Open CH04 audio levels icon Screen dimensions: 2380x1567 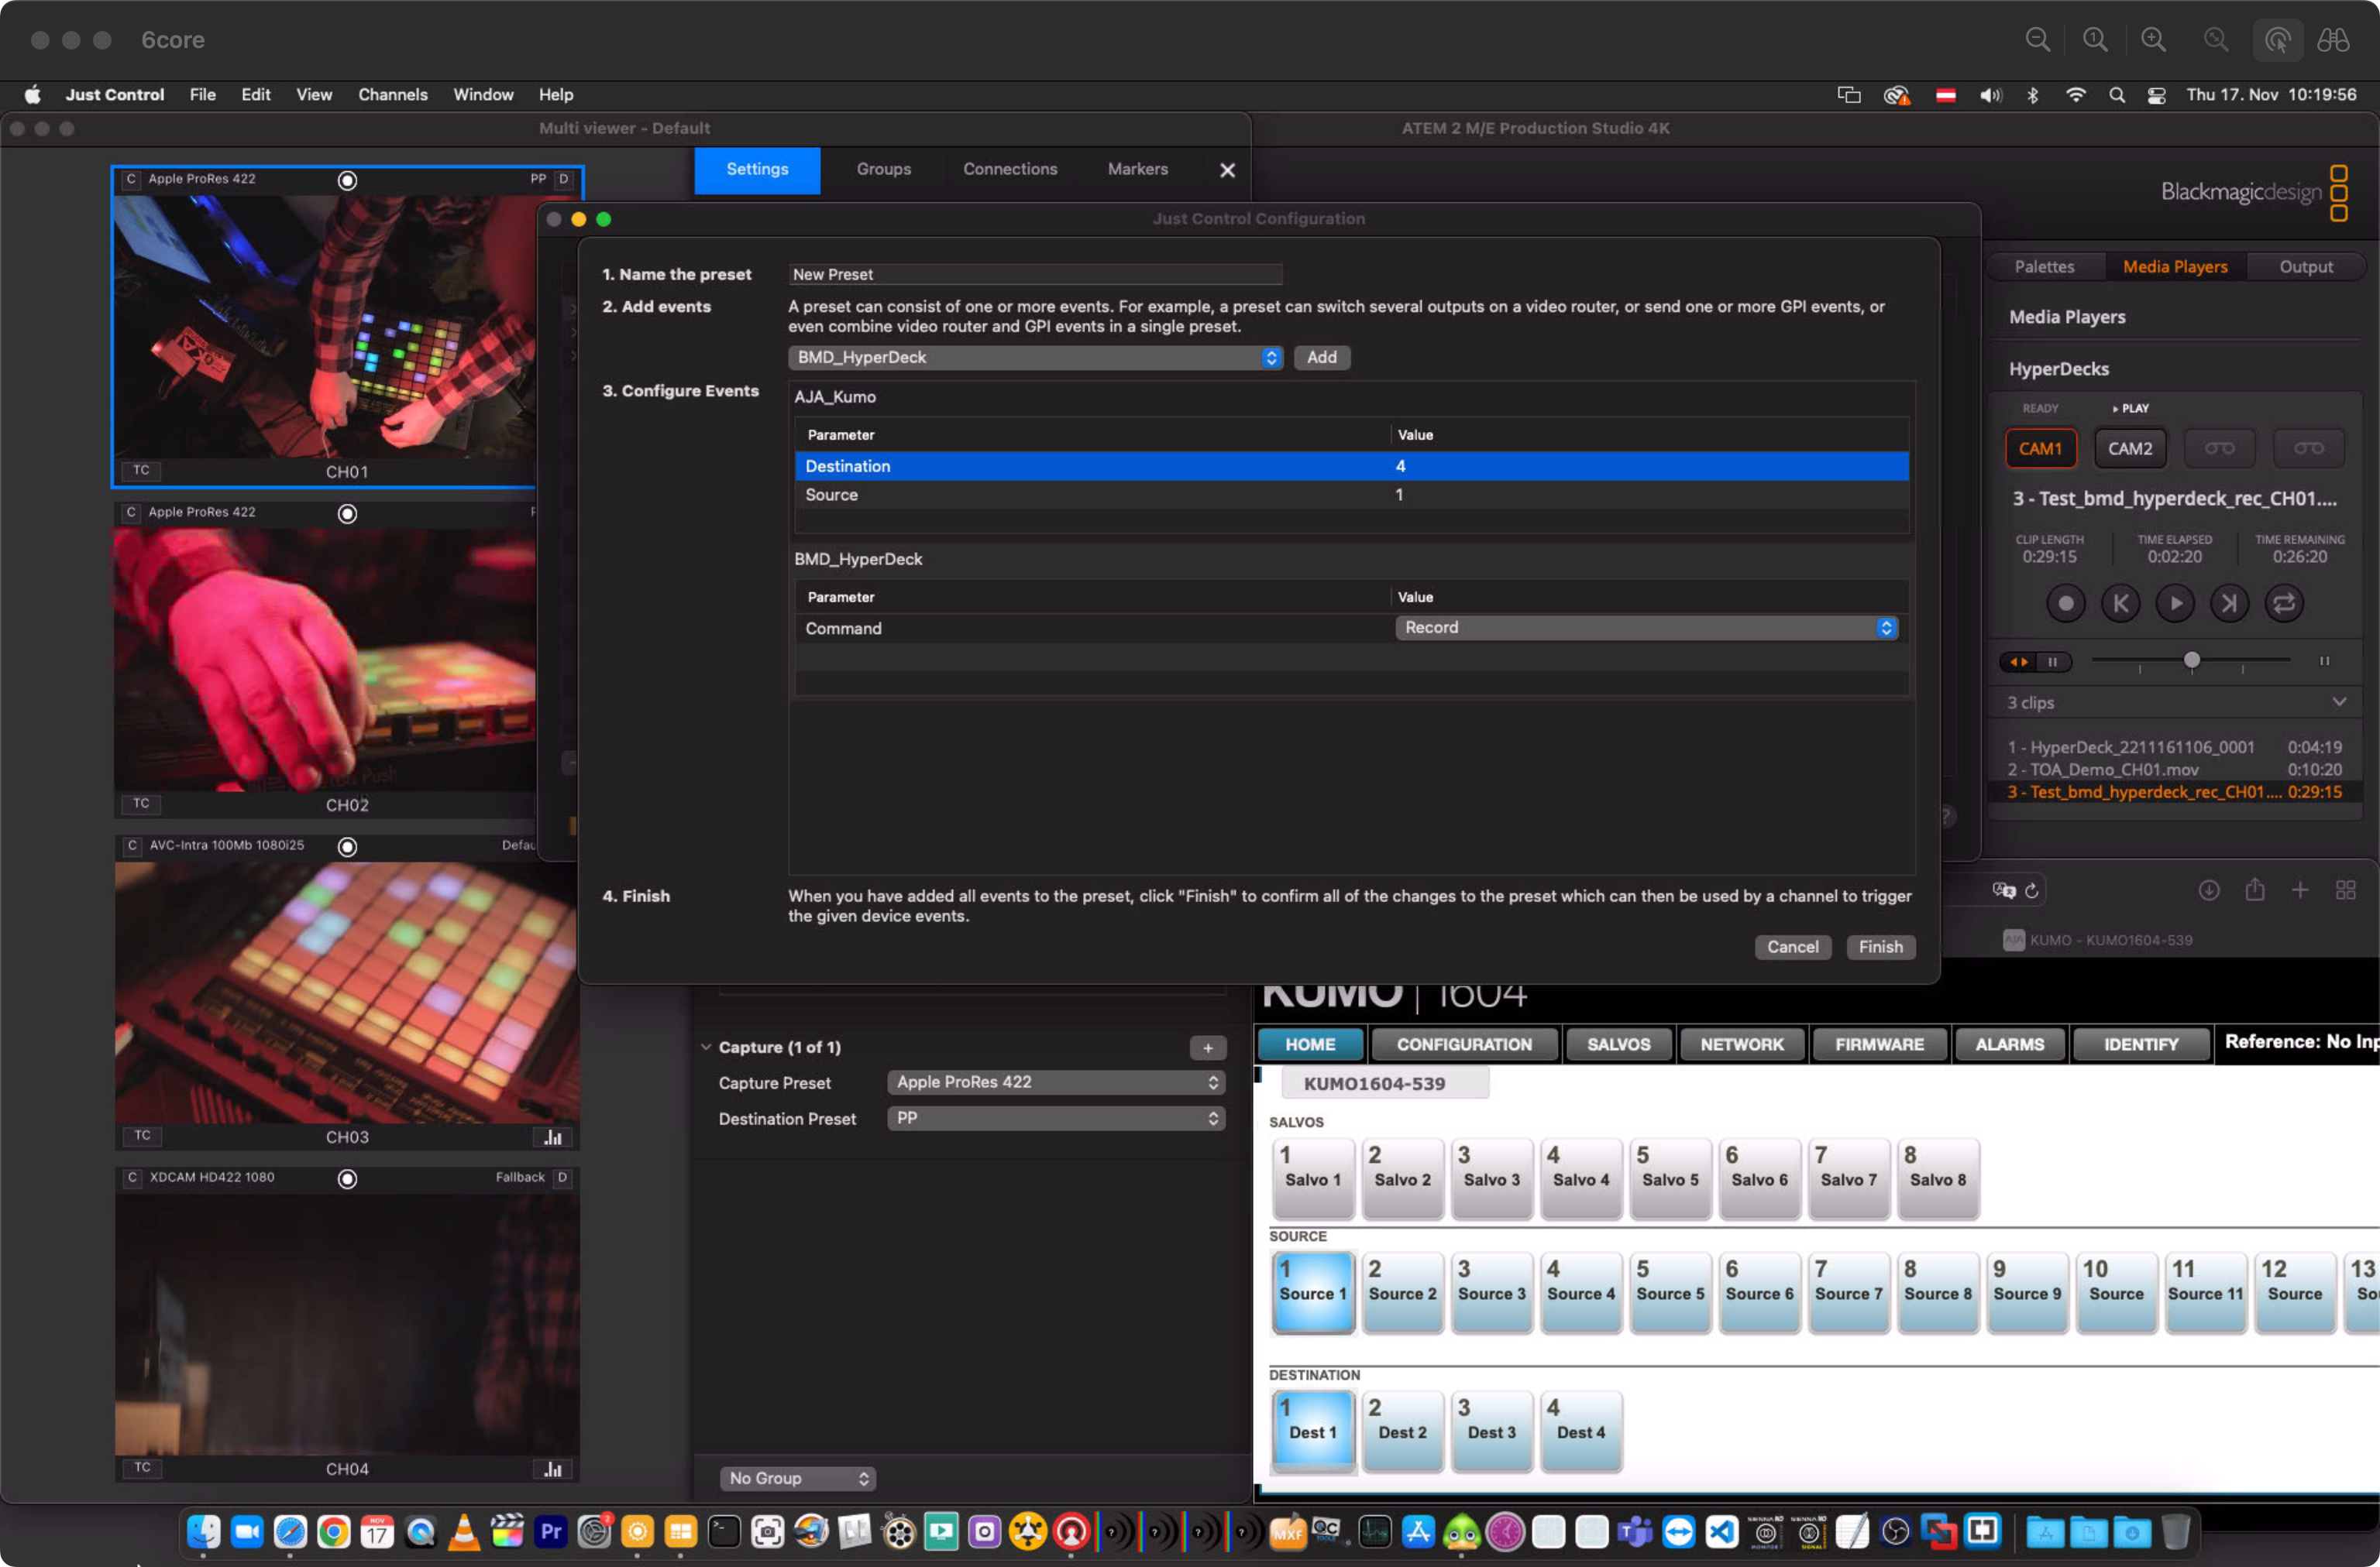(x=553, y=1469)
